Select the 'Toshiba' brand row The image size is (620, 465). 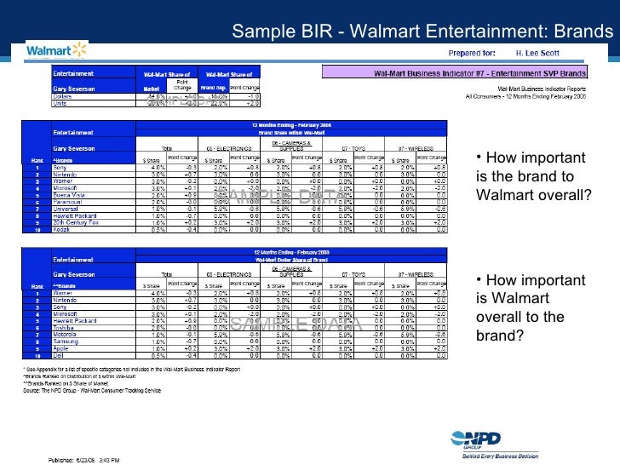[x=235, y=328]
